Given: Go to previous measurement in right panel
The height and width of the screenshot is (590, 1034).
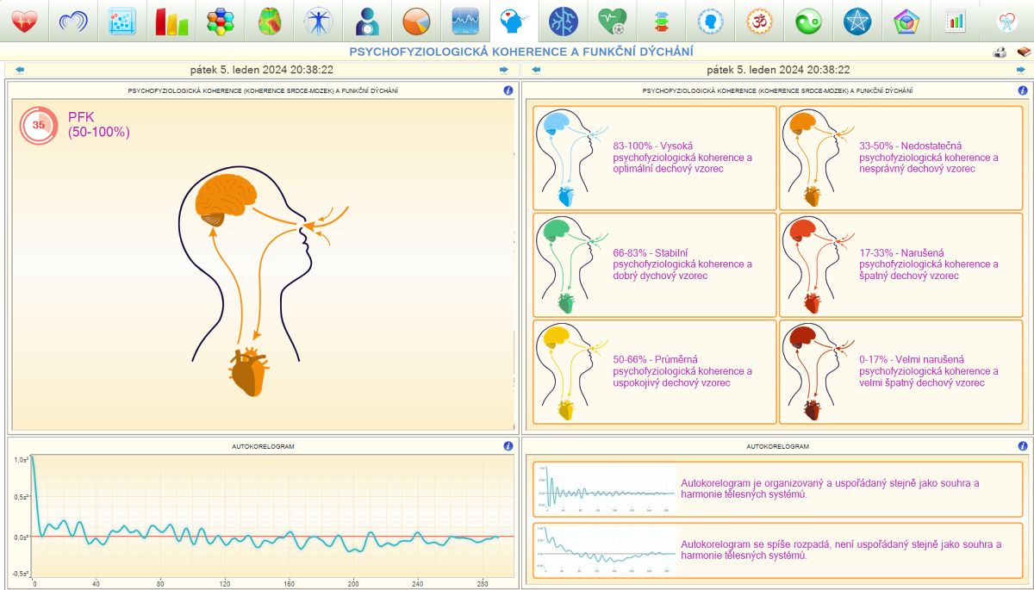Looking at the screenshot, I should pyautogui.click(x=536, y=70).
